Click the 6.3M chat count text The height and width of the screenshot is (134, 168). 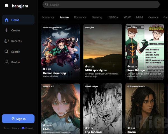pyautogui.click(x=48, y=69)
